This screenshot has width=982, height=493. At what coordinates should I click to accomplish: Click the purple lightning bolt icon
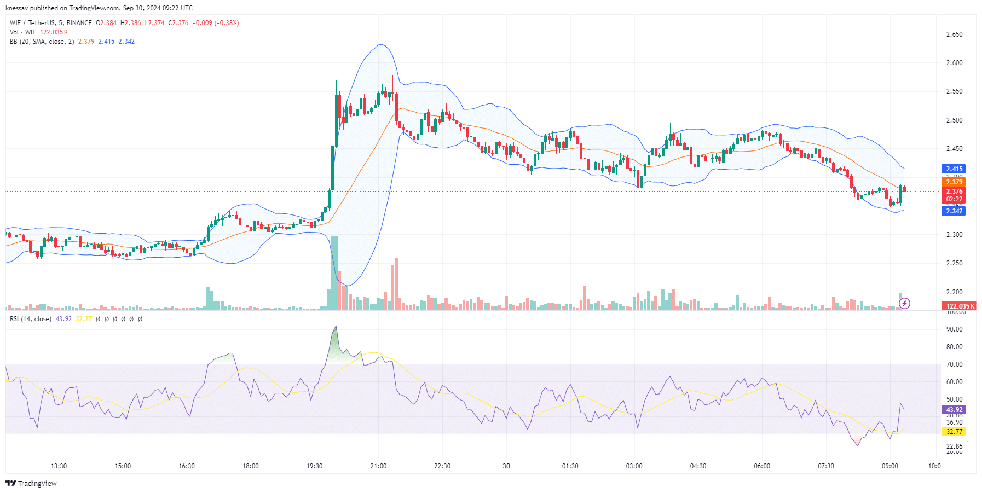(905, 303)
